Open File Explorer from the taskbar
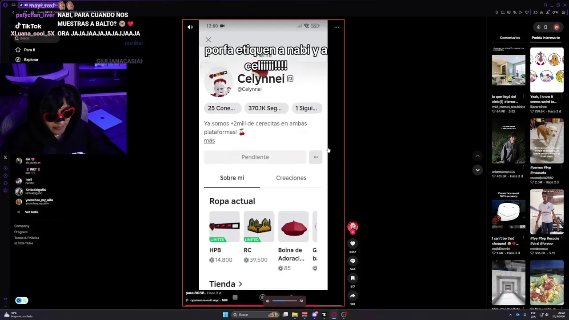 pyautogui.click(x=295, y=315)
